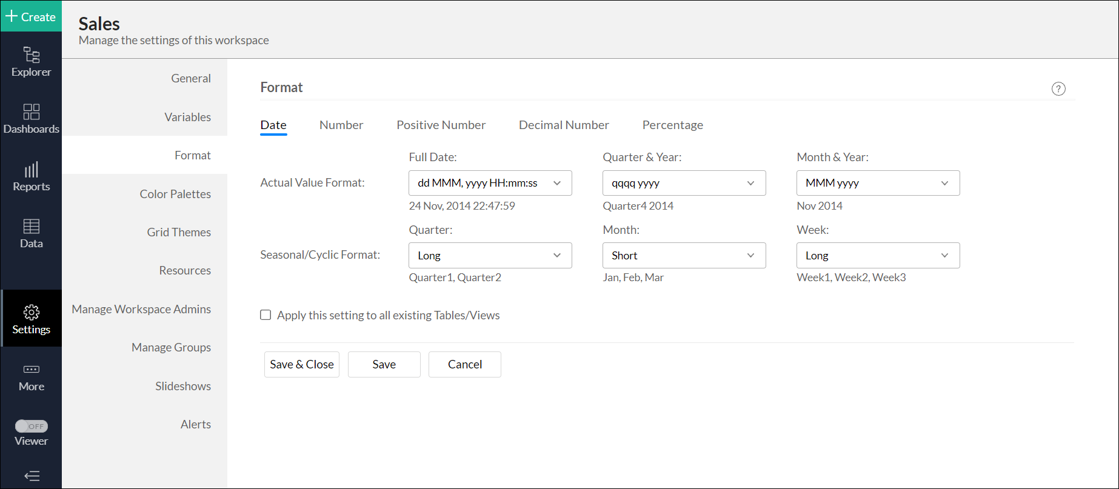Open the Month seasonal format dropdown
This screenshot has width=1119, height=489.
pos(684,256)
